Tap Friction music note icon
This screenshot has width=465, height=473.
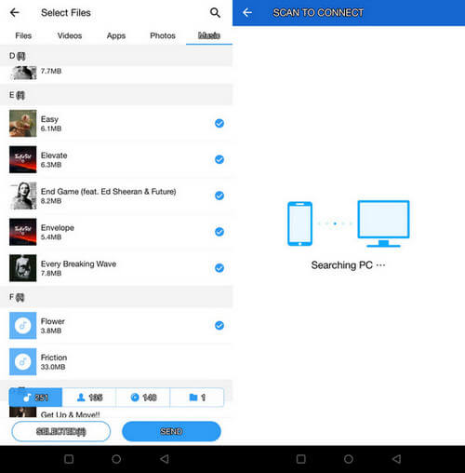pos(23,361)
